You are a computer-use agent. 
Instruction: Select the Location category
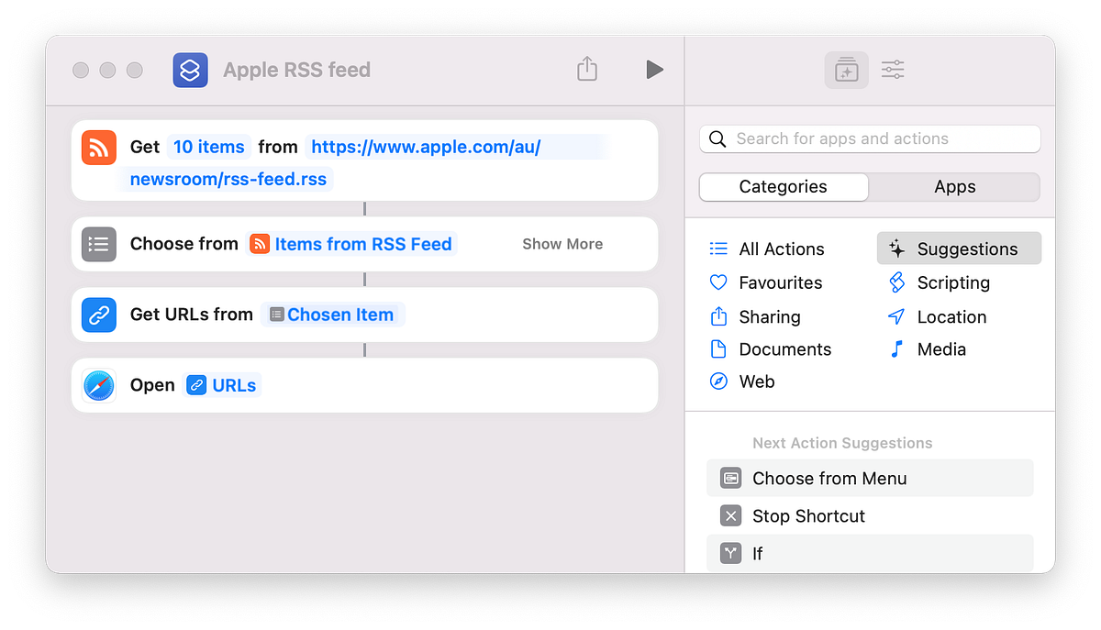click(951, 316)
